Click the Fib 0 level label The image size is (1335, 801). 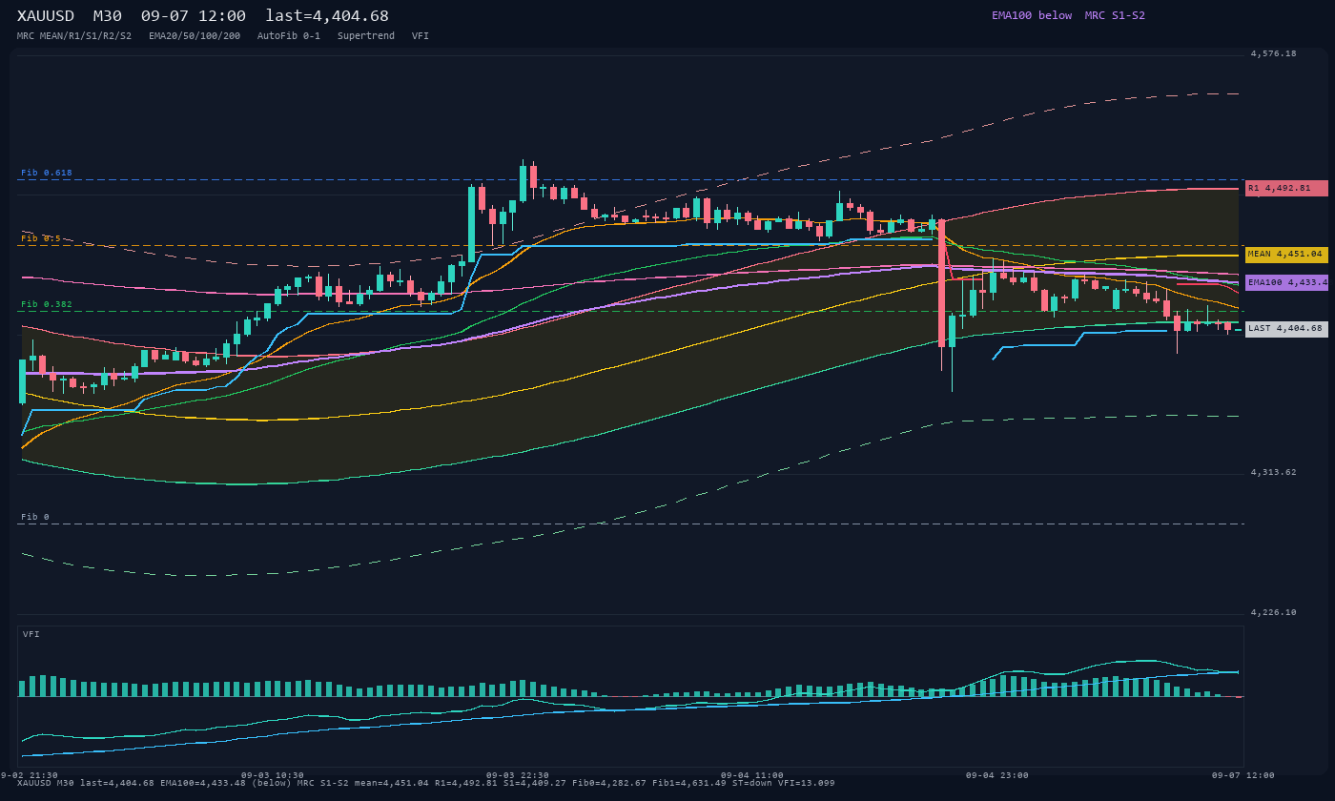(35, 517)
